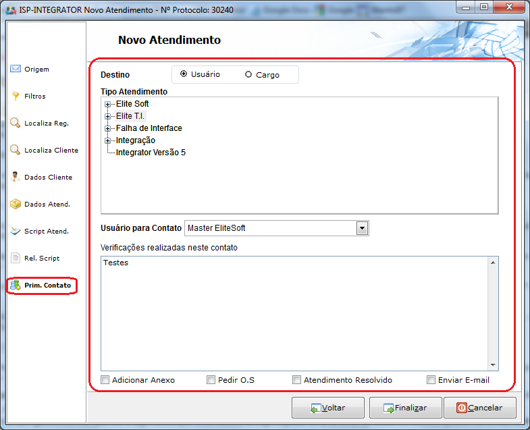530x430 pixels.
Task: Click the Dados Cliente person icon
Action: point(16,177)
